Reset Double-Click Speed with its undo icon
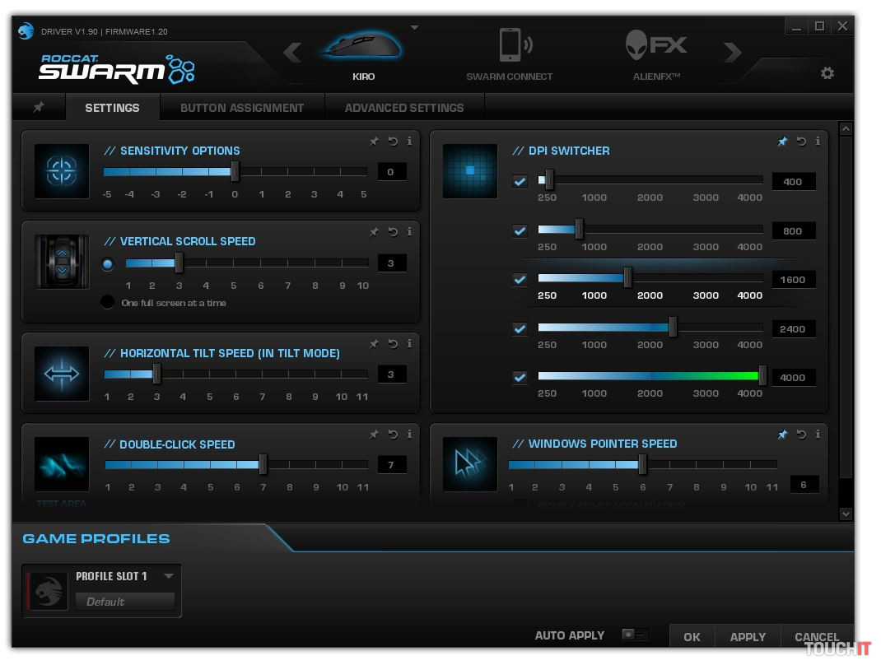Screen dimensions: 881x665 (x=393, y=435)
